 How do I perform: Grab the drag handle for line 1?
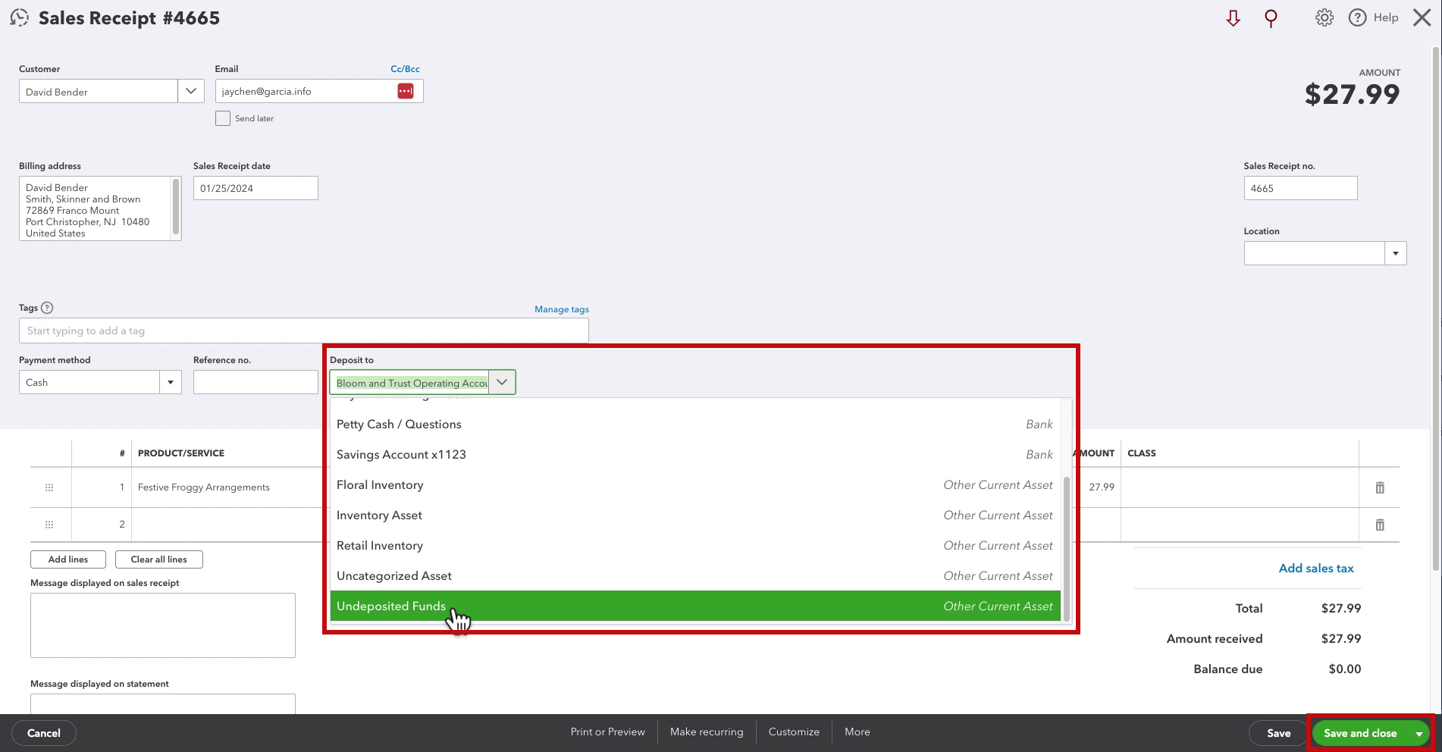(x=49, y=487)
